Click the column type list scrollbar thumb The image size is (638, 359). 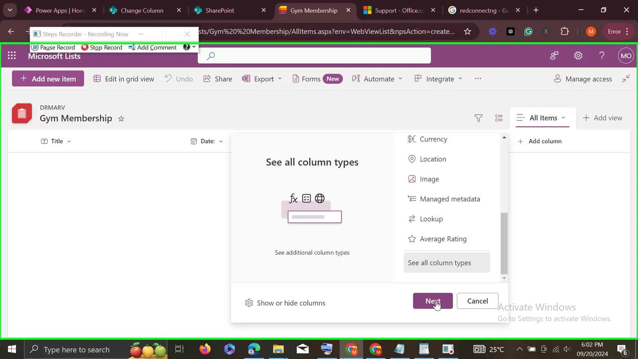click(504, 243)
